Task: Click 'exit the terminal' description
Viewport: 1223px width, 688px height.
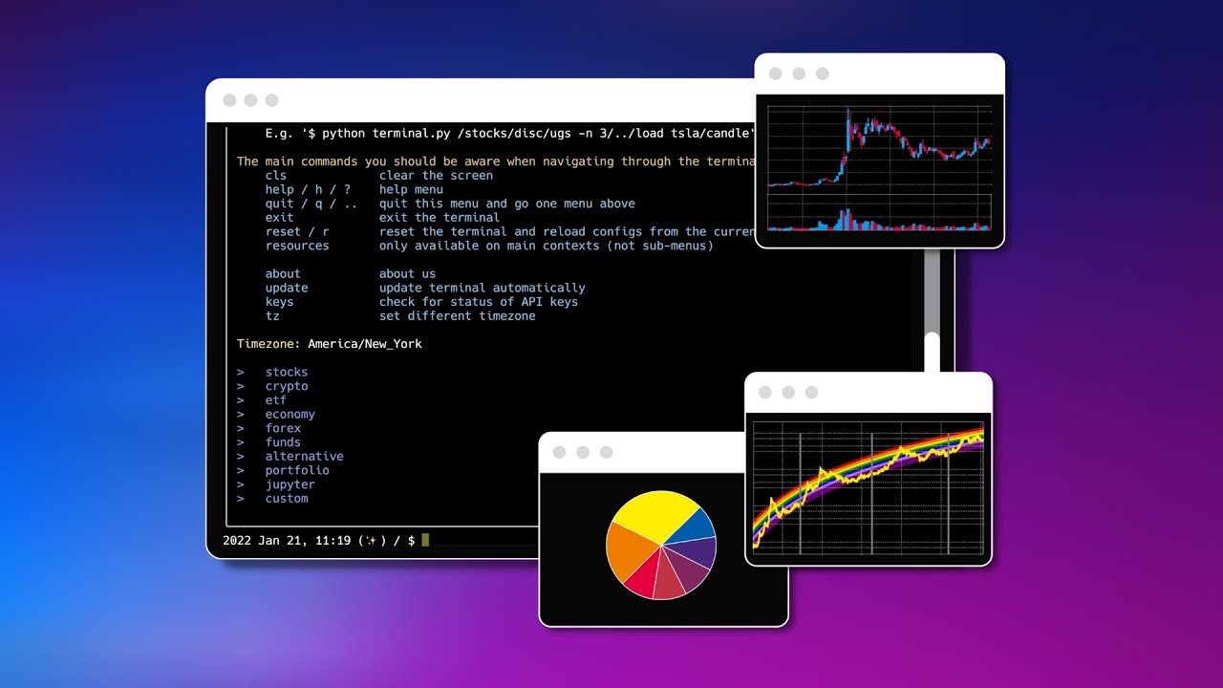Action: pos(439,218)
